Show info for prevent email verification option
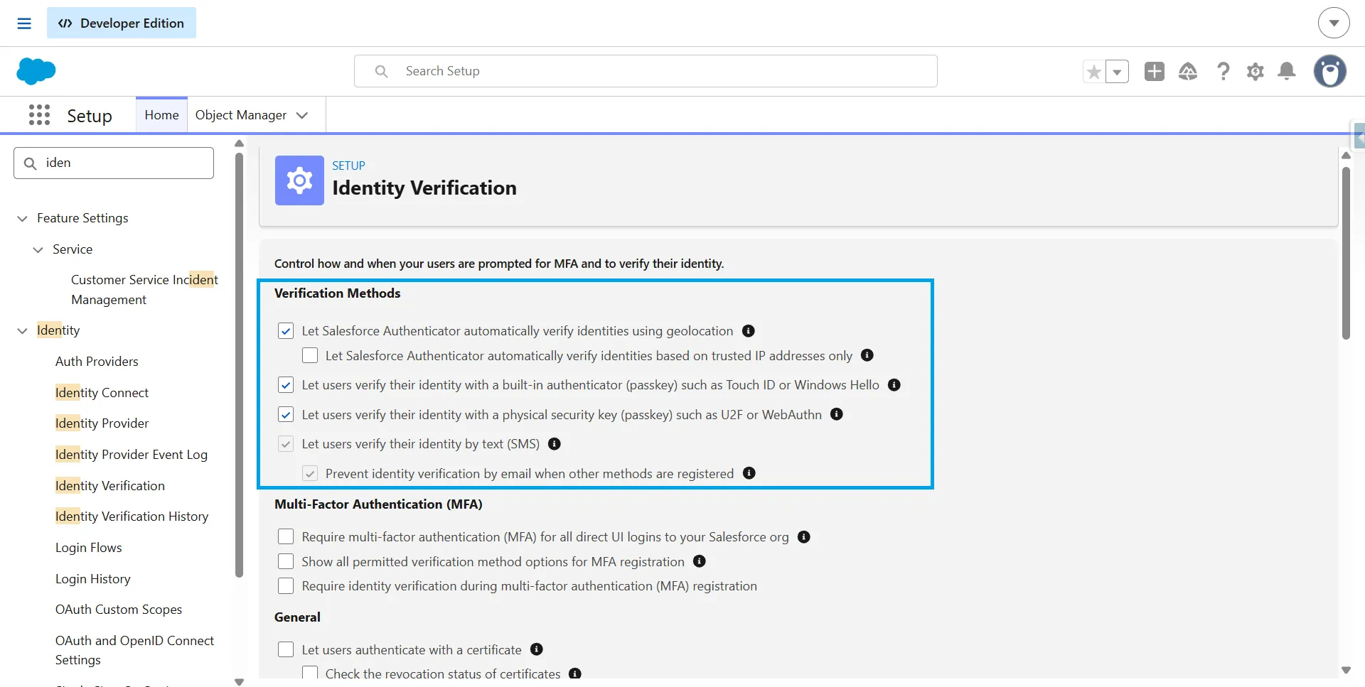 point(749,473)
